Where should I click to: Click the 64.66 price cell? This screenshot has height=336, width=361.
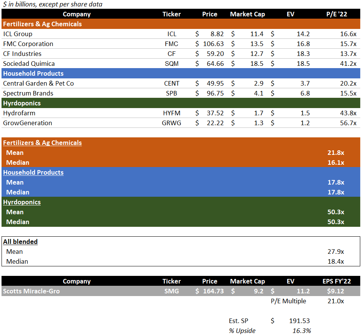215,64
